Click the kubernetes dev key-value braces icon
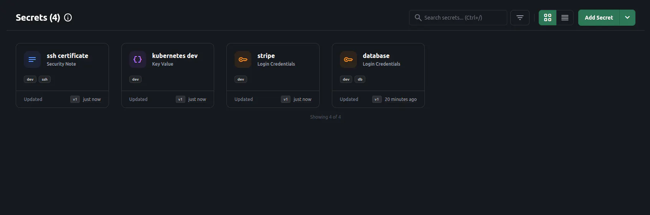Screen dimensions: 650x215 click(x=137, y=60)
